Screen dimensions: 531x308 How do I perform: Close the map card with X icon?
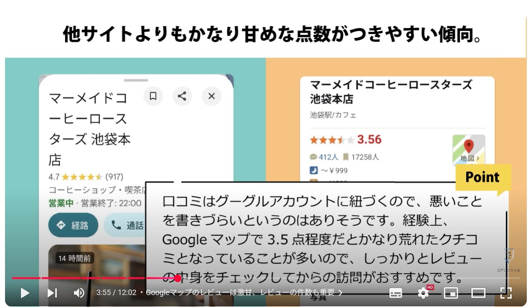point(211,96)
